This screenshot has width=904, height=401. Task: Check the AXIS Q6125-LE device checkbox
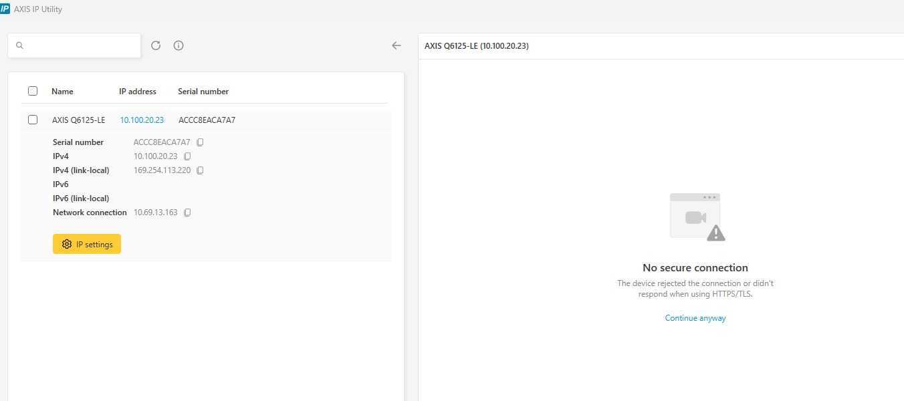tap(33, 120)
